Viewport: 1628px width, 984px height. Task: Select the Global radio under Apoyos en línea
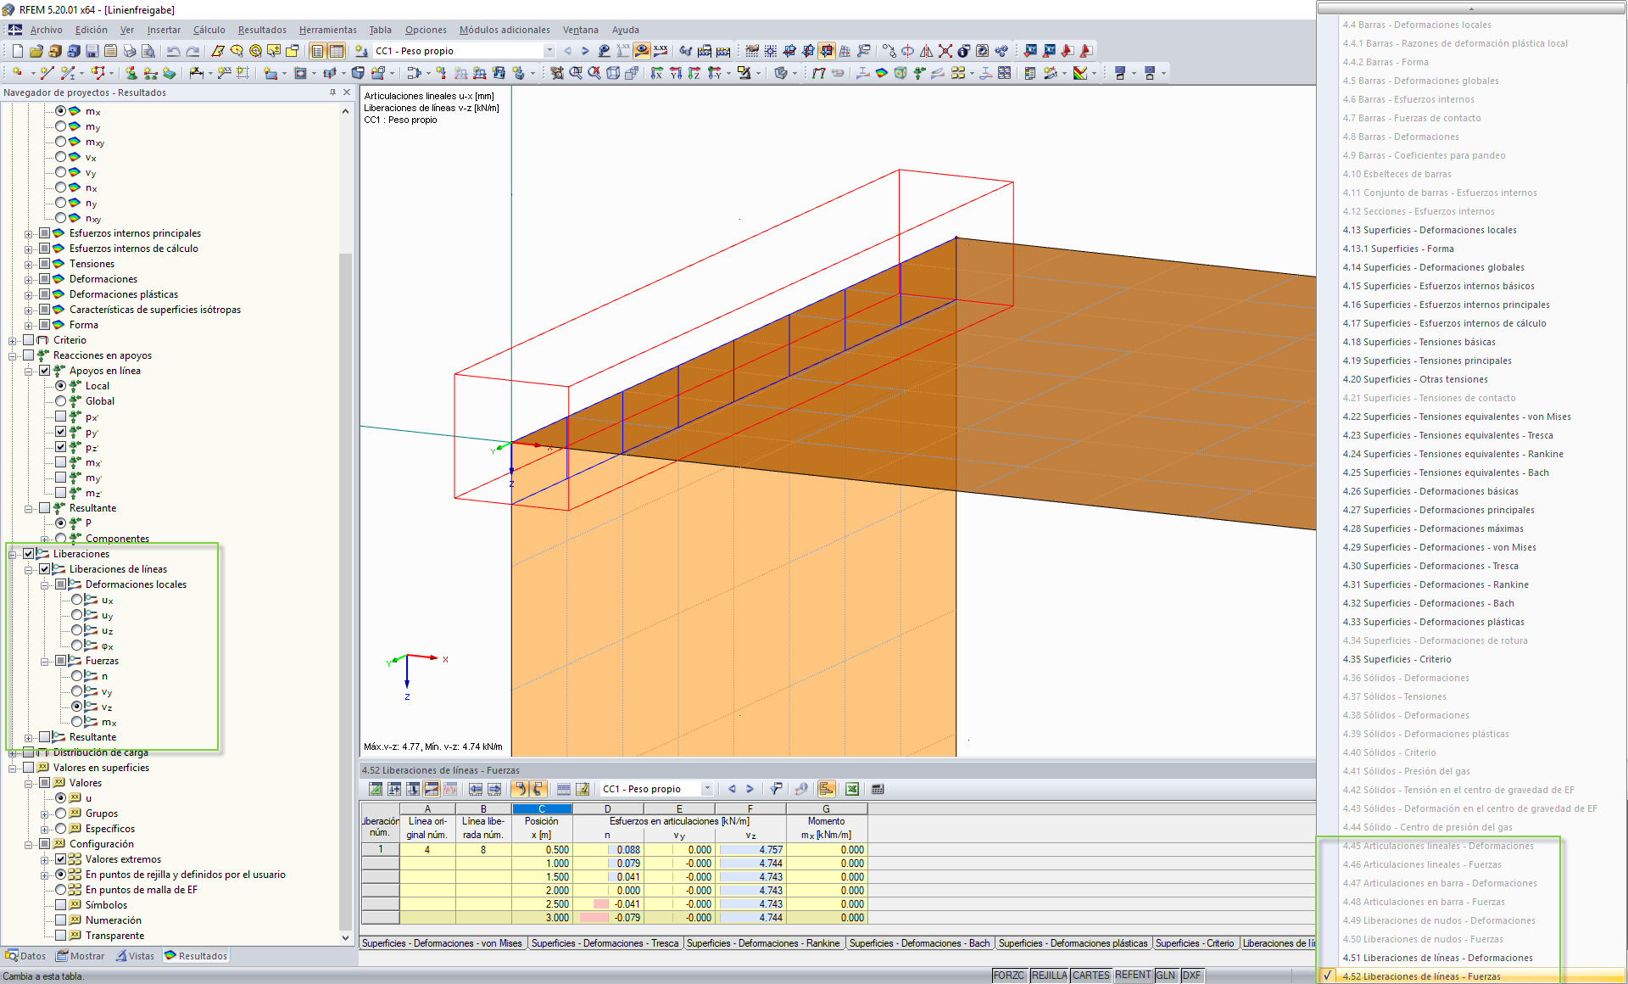tap(61, 401)
